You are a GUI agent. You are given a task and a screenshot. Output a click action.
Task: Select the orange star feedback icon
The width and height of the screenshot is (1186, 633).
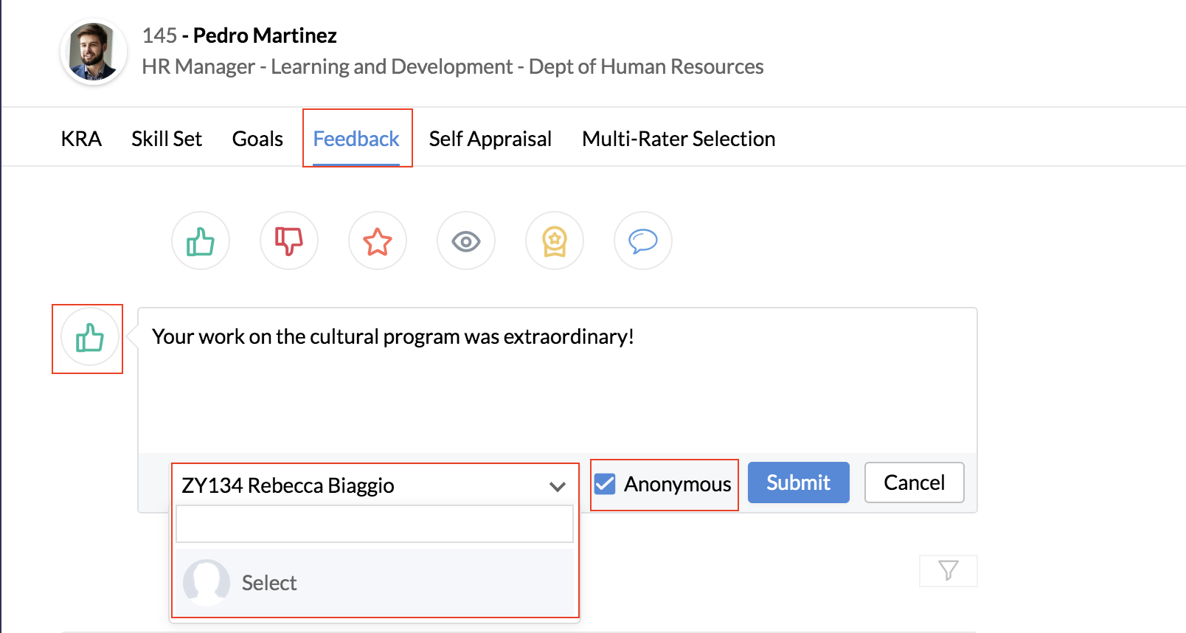click(x=378, y=241)
